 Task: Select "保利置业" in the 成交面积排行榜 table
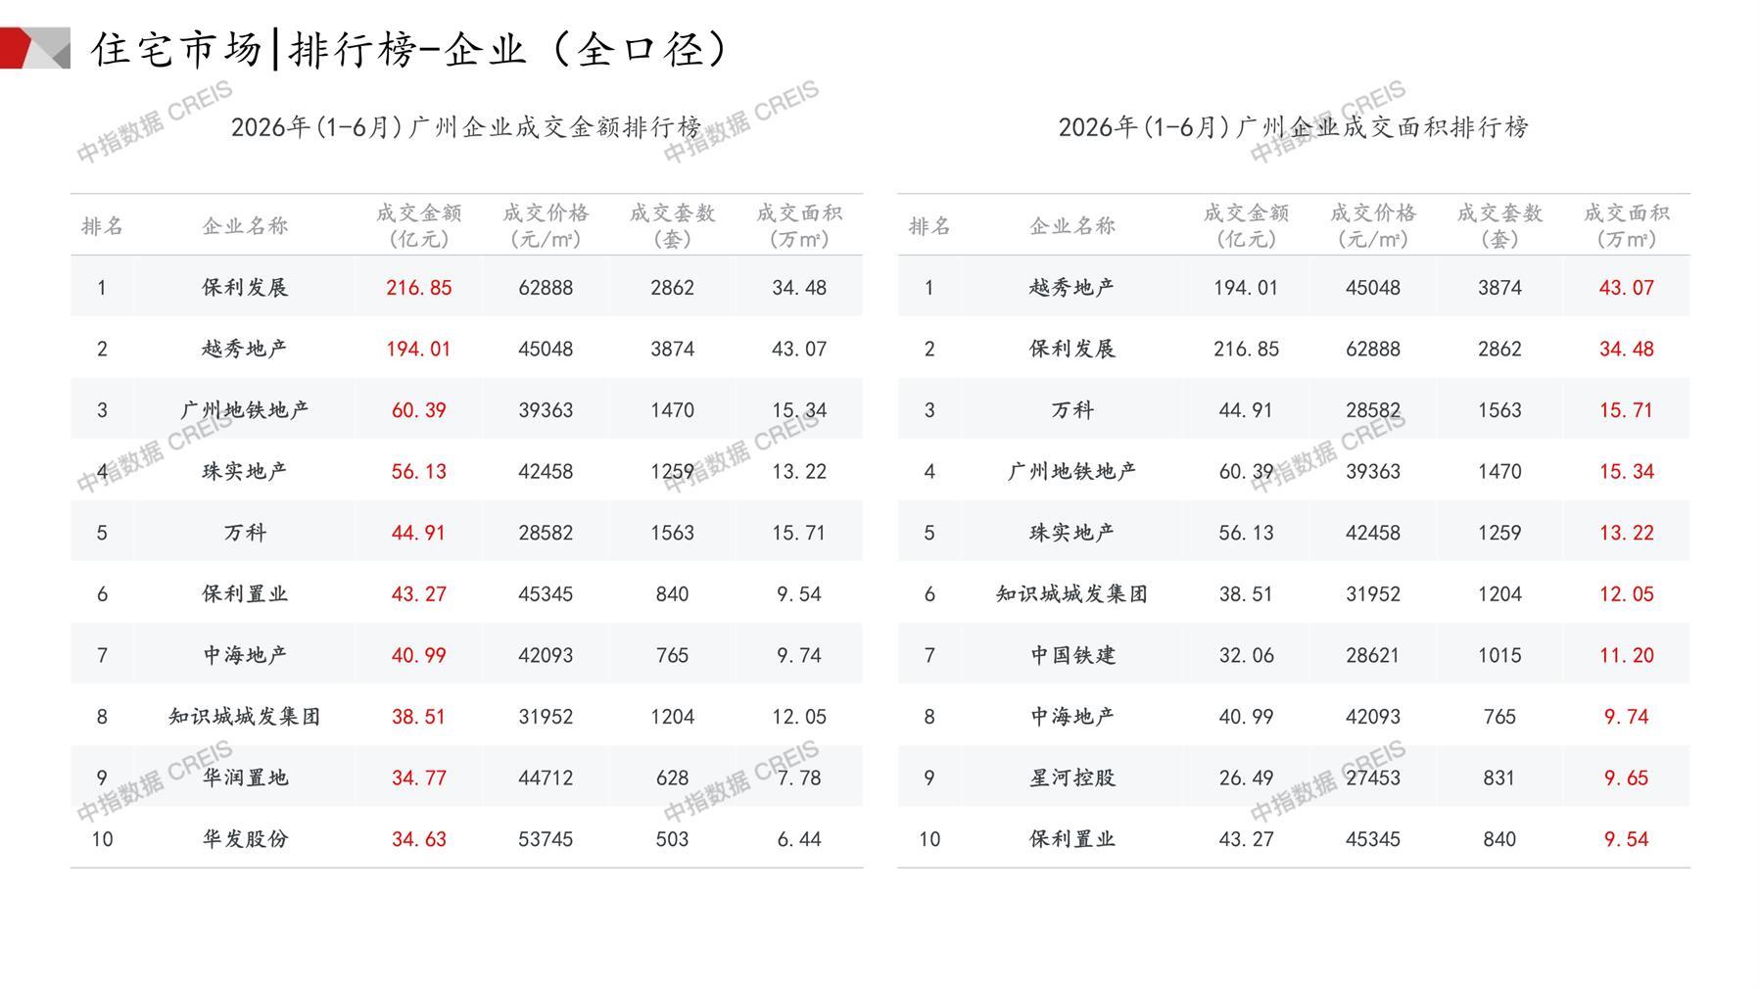click(1072, 839)
